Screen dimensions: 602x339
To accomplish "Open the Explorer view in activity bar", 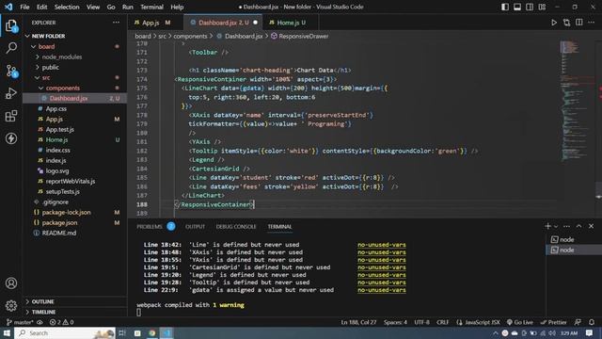I will (x=11, y=25).
